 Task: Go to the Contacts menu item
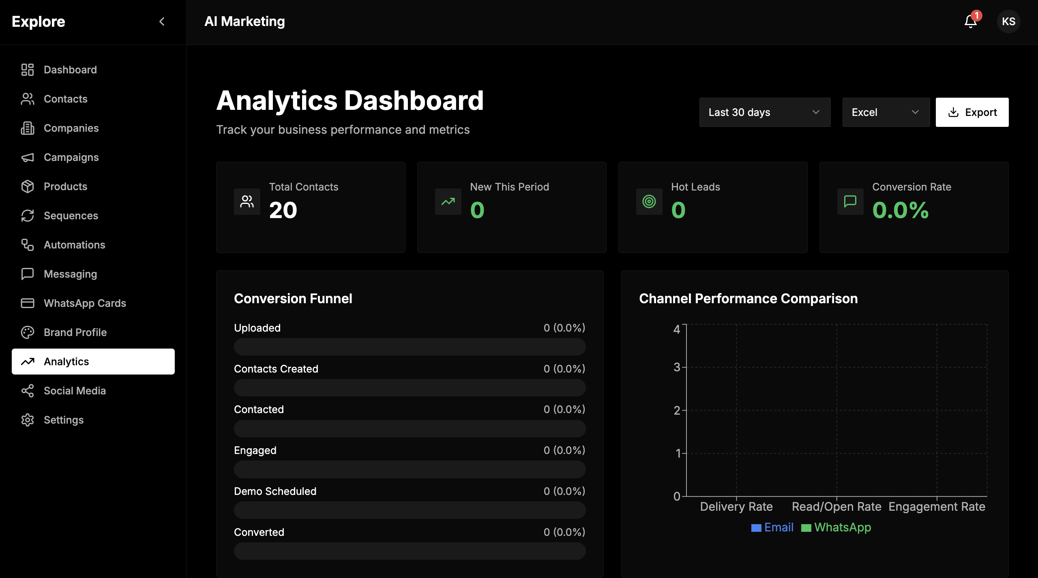point(66,99)
